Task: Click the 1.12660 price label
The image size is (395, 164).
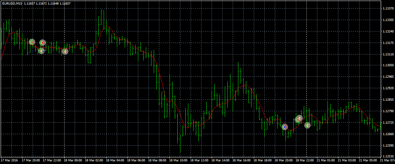Action: tap(388, 134)
